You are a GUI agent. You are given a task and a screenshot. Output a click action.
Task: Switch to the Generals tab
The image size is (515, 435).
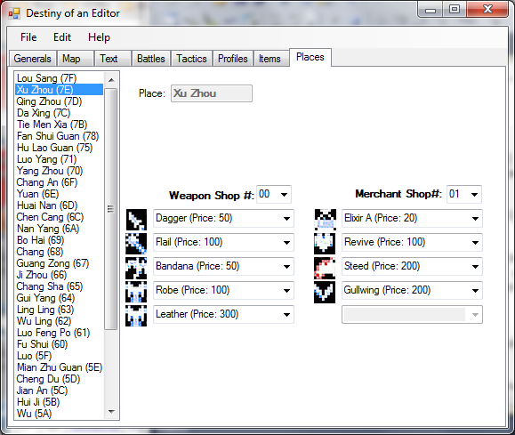(33, 59)
